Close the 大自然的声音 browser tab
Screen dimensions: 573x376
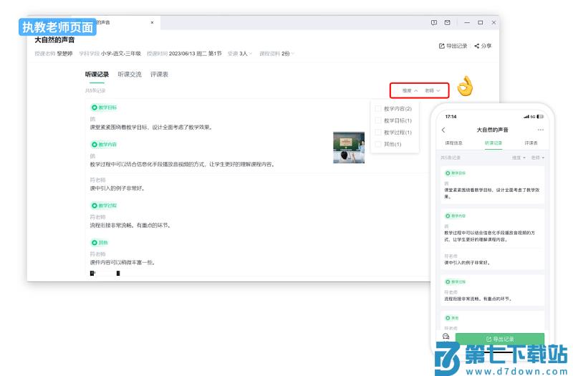pos(152,23)
